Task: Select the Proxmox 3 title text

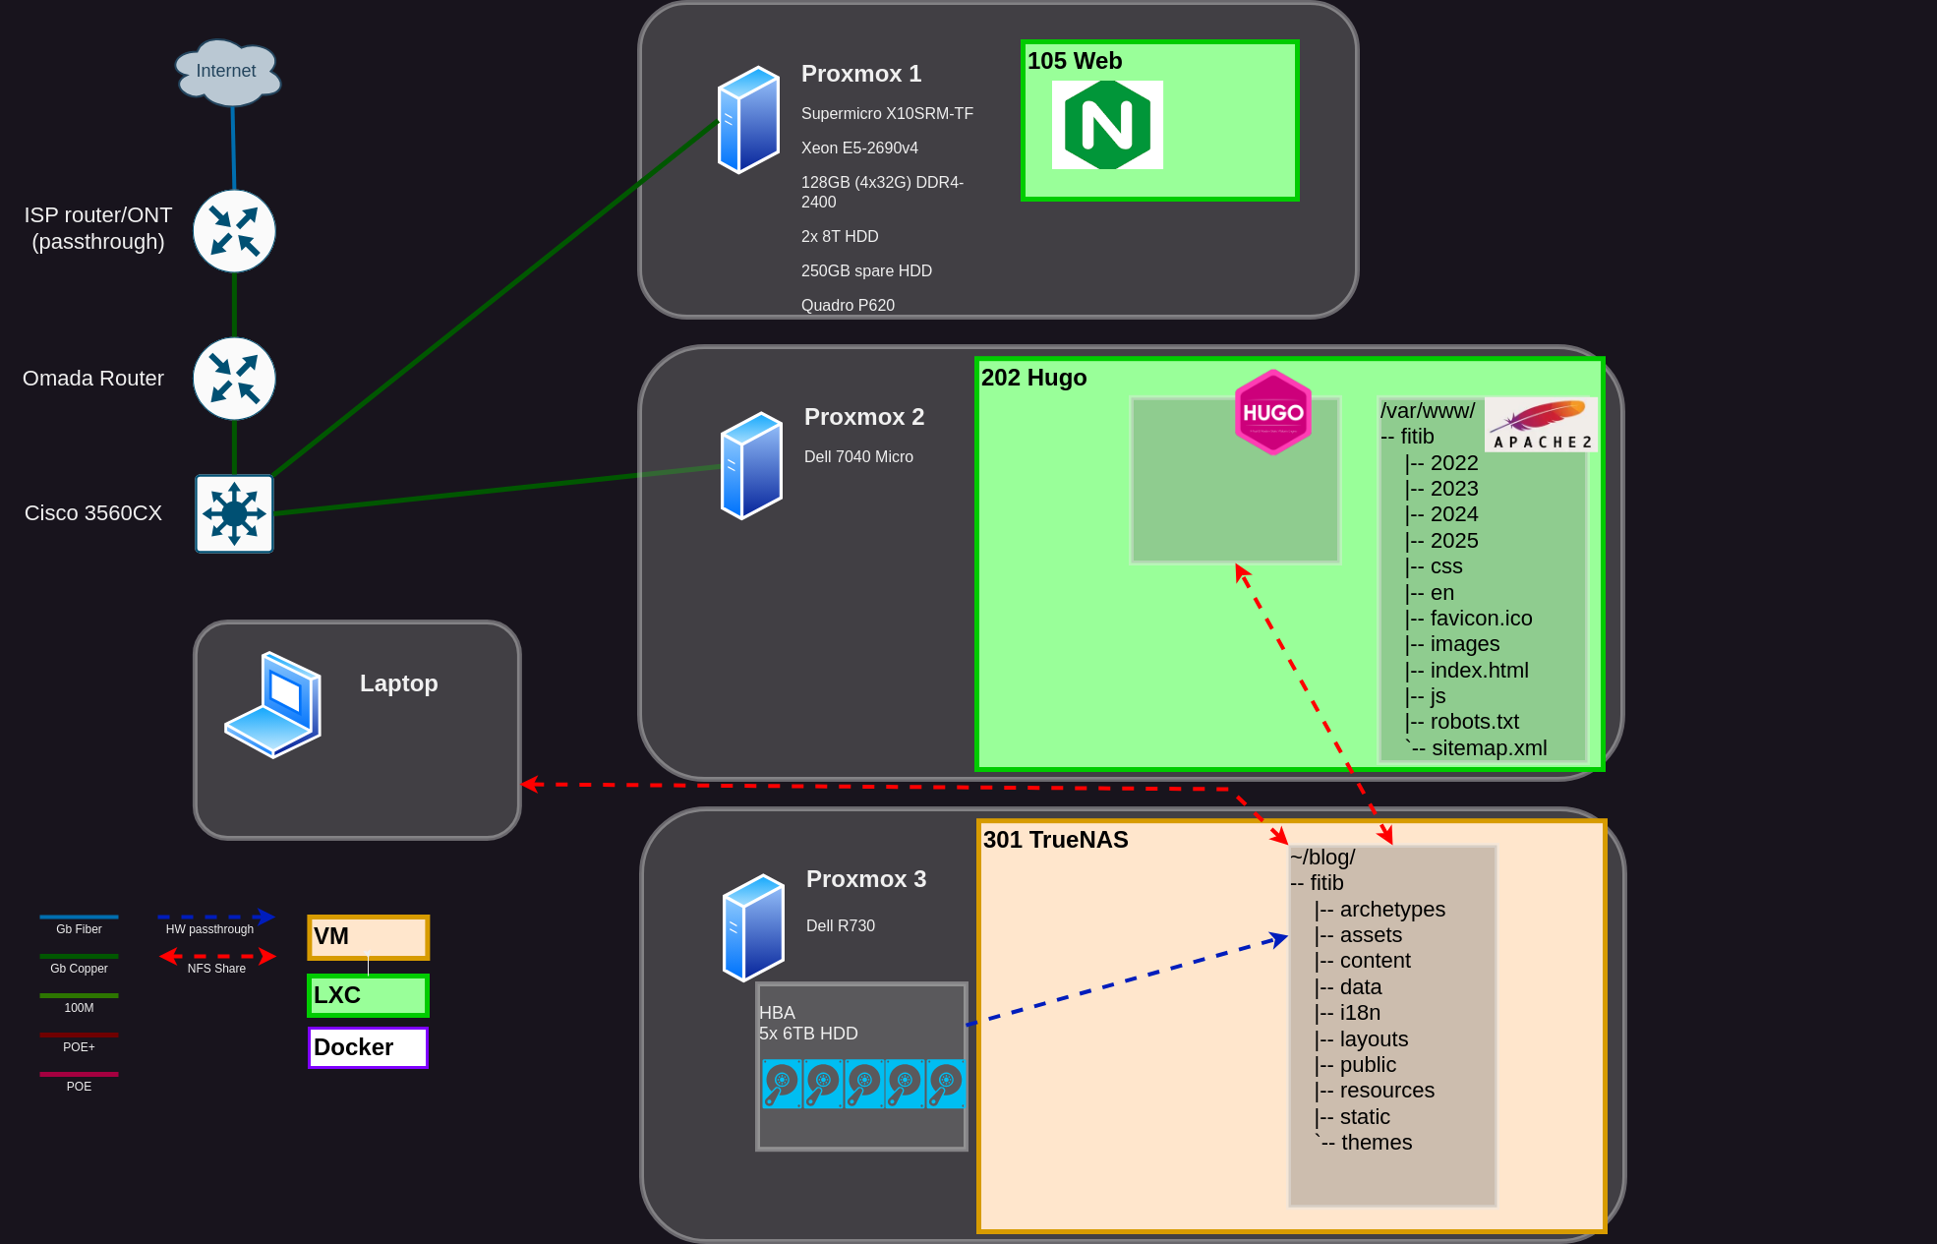Action: coord(866,879)
